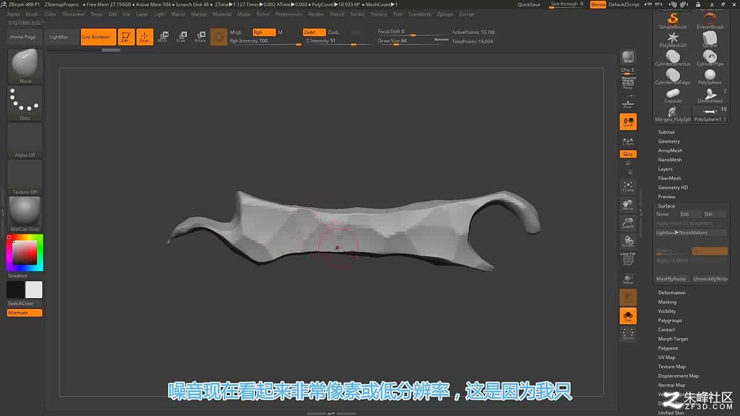Open the Brush menu

coord(32,14)
